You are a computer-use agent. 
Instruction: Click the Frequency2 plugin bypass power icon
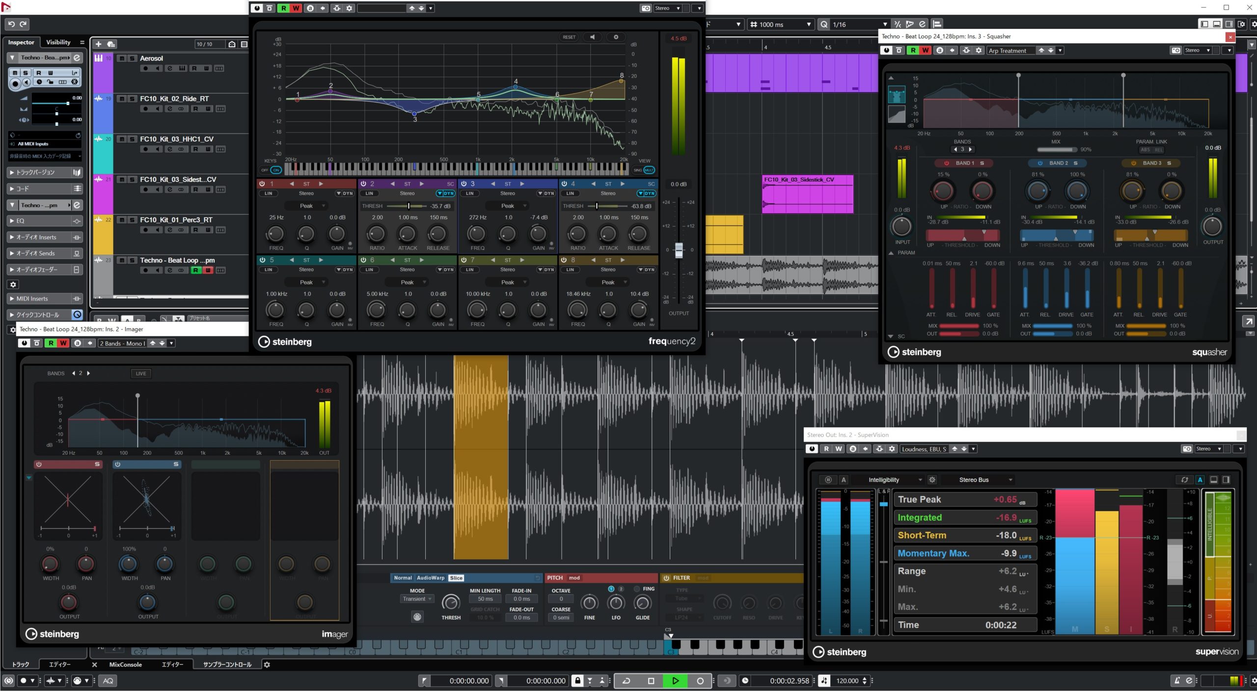[257, 8]
